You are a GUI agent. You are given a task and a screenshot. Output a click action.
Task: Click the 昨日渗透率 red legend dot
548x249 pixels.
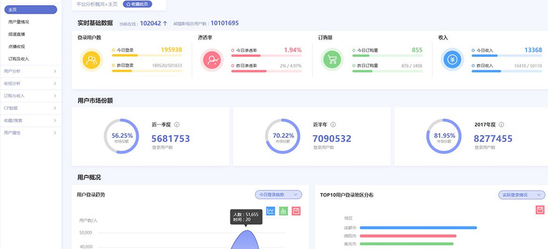pos(233,65)
